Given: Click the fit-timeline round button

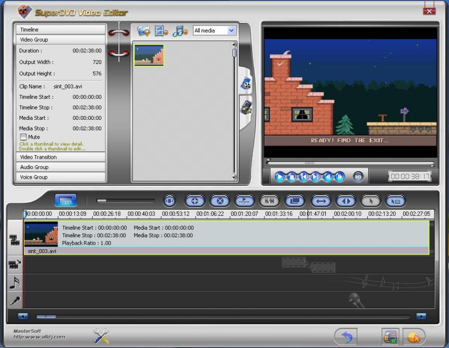Looking at the screenshot, I should 170,201.
